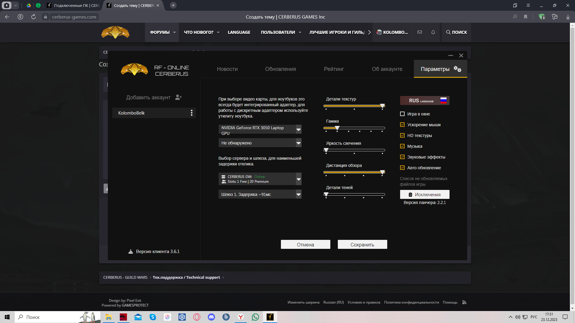The image size is (575, 323).
Task: Open the Не обнаружено dropdown
Action: point(299,143)
